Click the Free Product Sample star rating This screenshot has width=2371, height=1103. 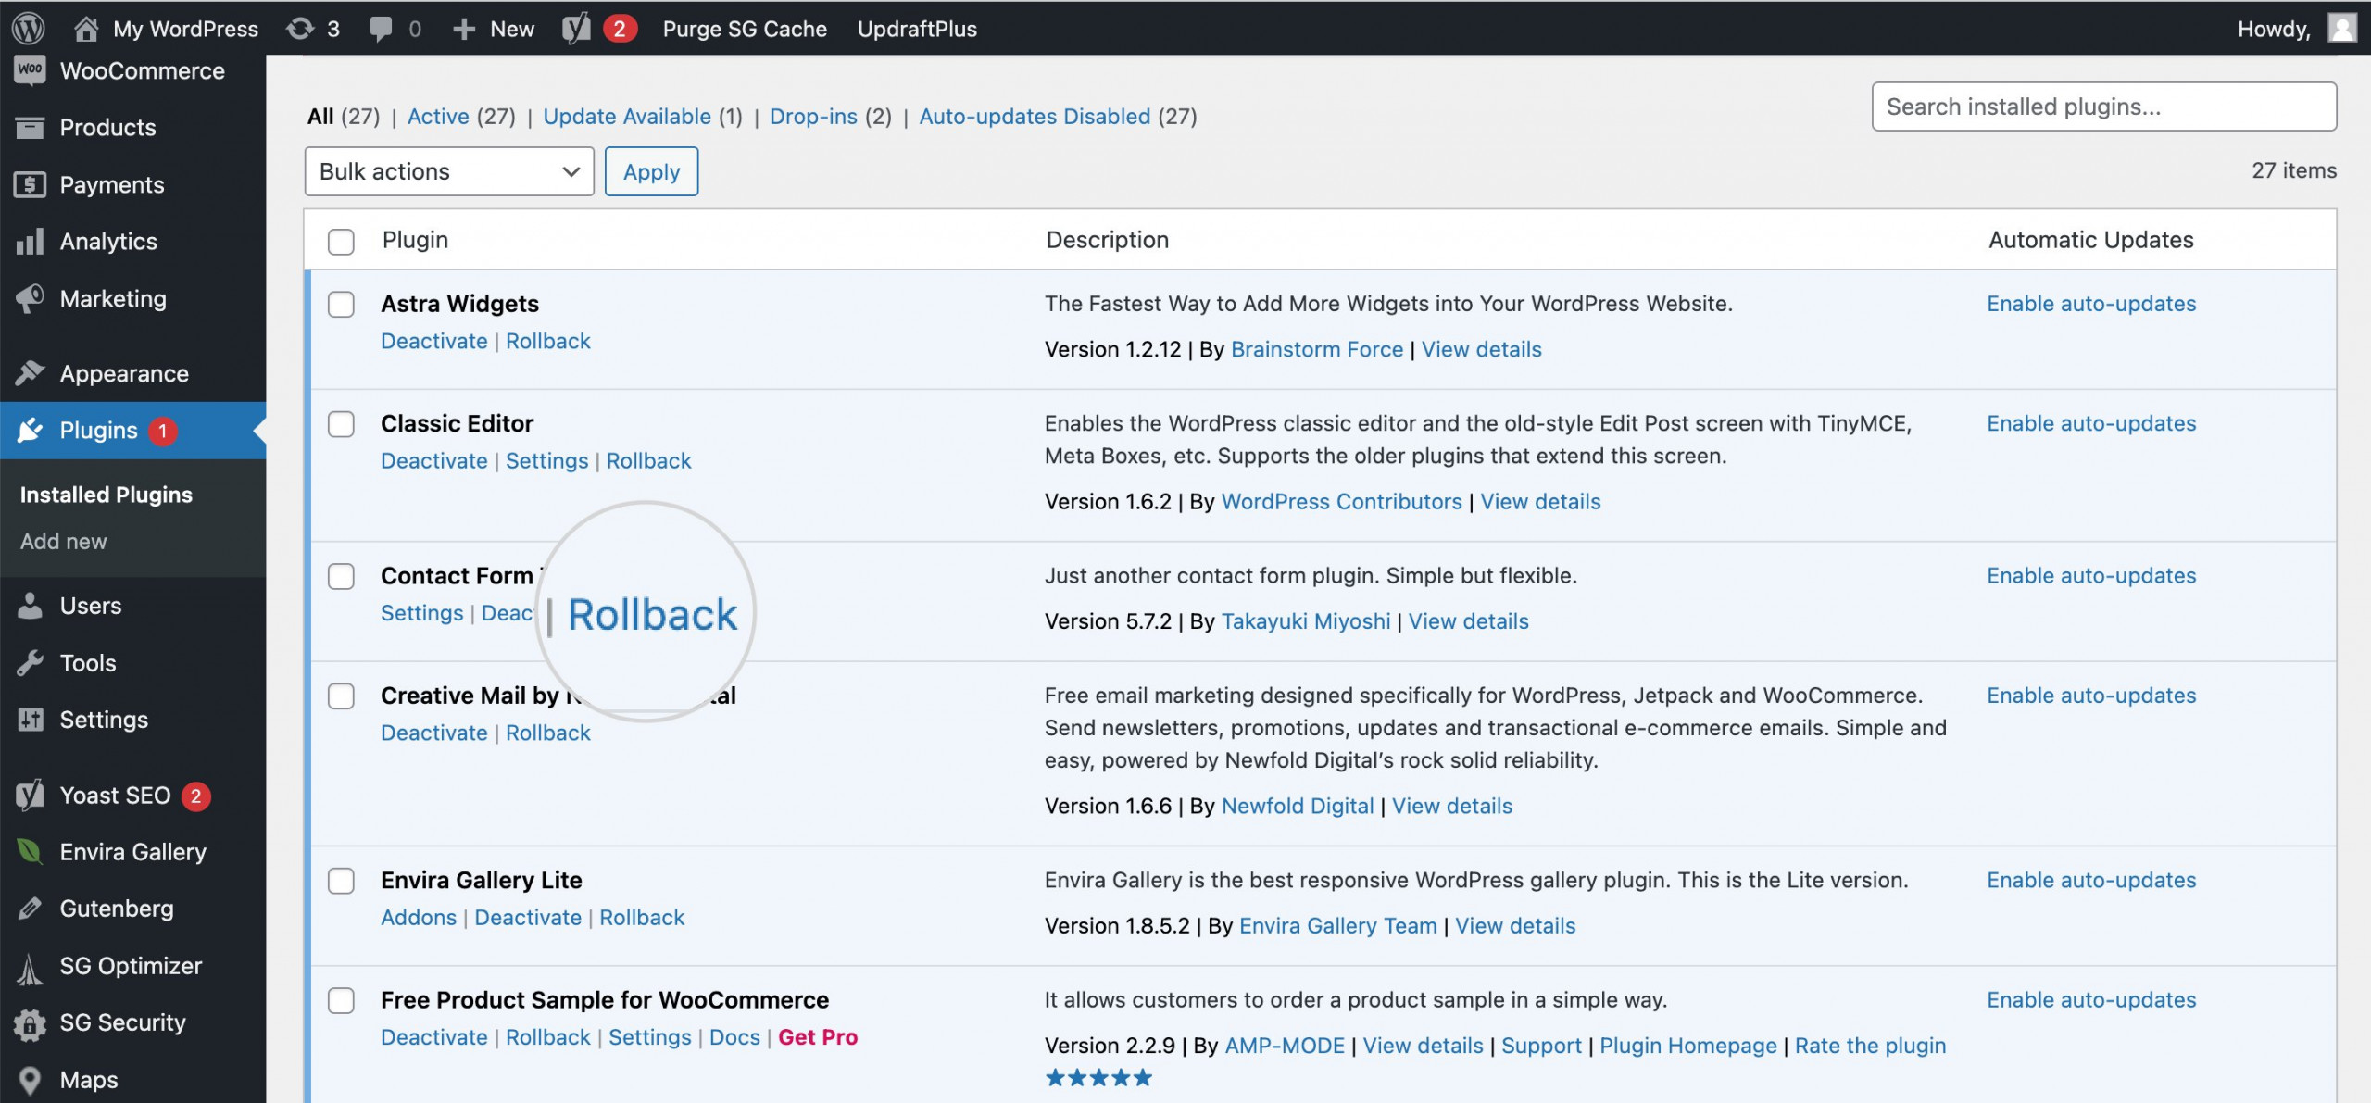1098,1078
